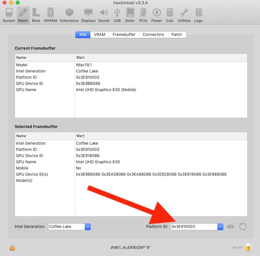Select GPU Device ID row 0x3E918086
This screenshot has width=260, height=256.
point(131,156)
